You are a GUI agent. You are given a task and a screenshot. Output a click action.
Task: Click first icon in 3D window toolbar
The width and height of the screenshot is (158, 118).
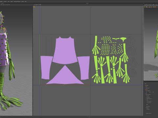tap(1, 5)
